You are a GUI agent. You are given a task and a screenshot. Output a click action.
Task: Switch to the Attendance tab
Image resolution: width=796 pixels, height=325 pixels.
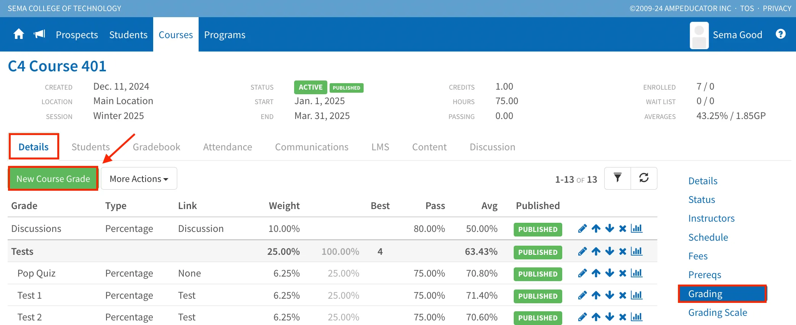pyautogui.click(x=228, y=147)
